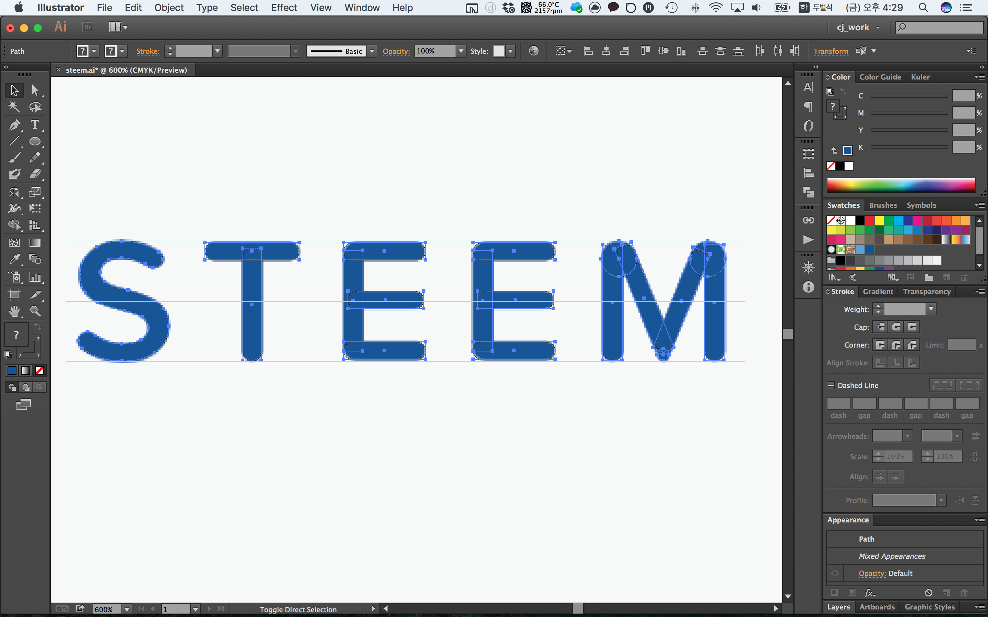Image resolution: width=988 pixels, height=617 pixels.
Task: Open the Effect menu
Action: [x=284, y=8]
